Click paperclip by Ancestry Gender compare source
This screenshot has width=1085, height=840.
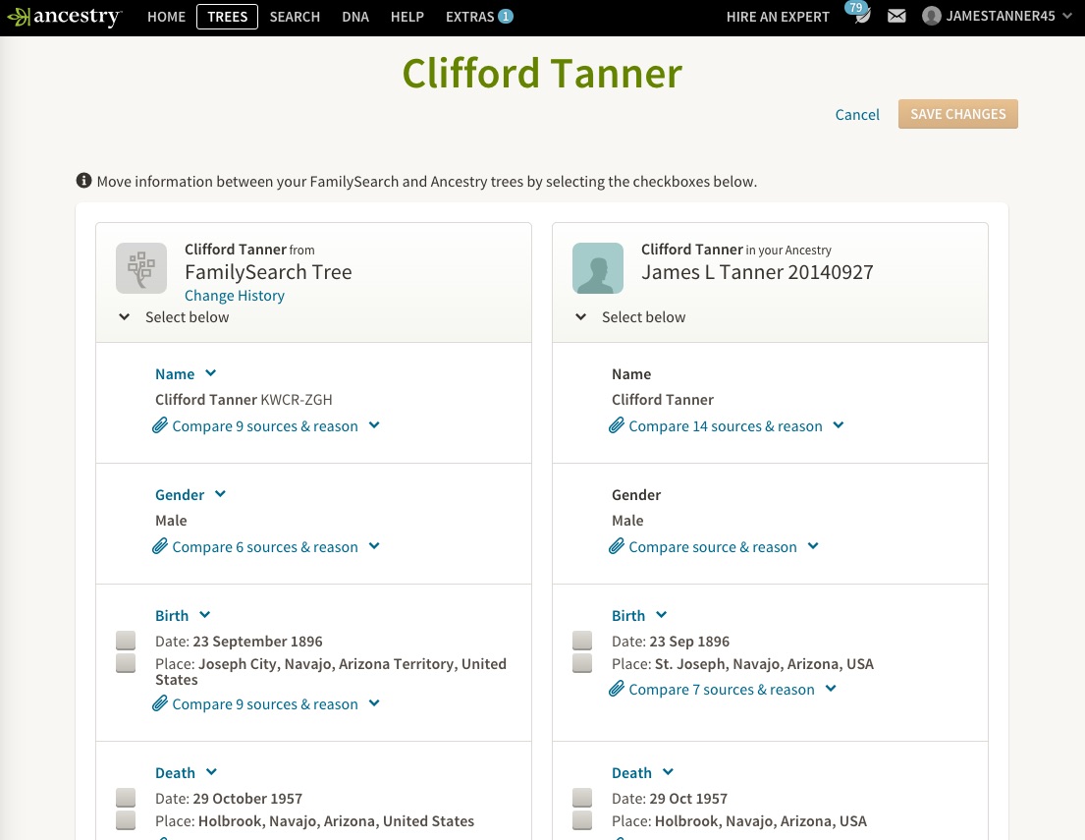point(617,546)
